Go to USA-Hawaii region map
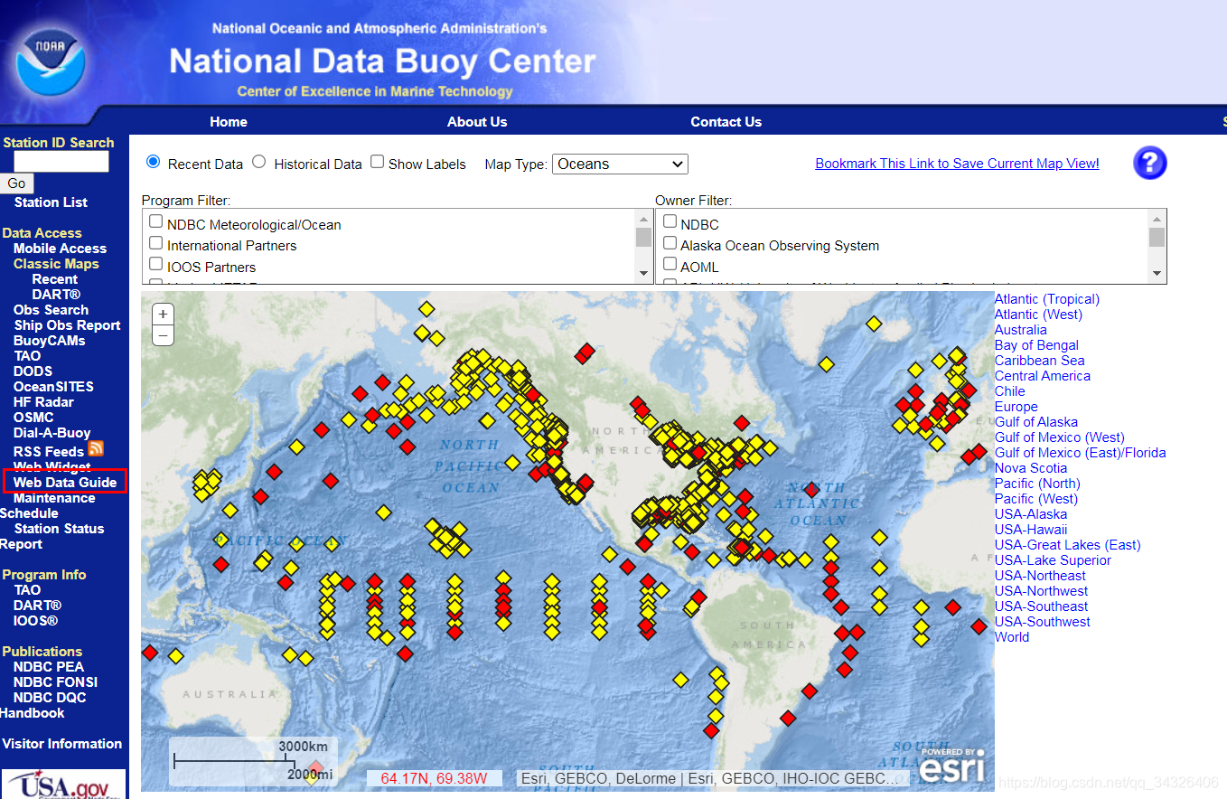The image size is (1227, 799). coord(1031,530)
